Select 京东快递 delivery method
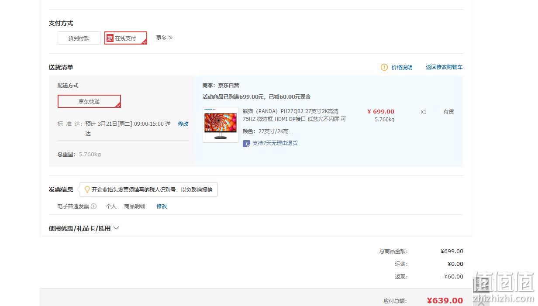Viewport: 538px width, 306px height. coord(89,101)
